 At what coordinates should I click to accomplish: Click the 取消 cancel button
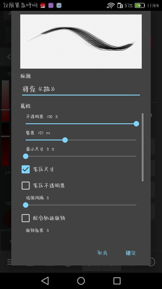[102, 253]
